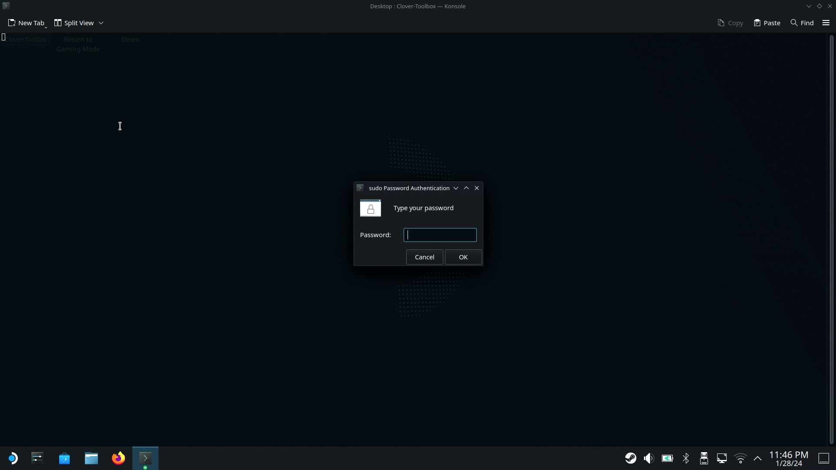Expand hidden system tray icons

(x=758, y=458)
